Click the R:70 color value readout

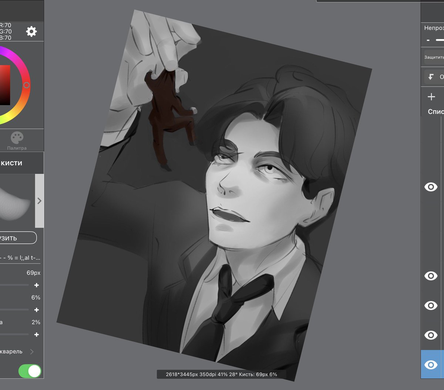pos(6,25)
